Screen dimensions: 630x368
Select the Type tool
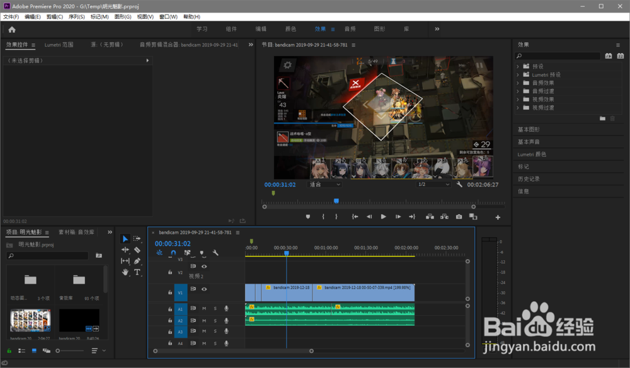pos(137,272)
